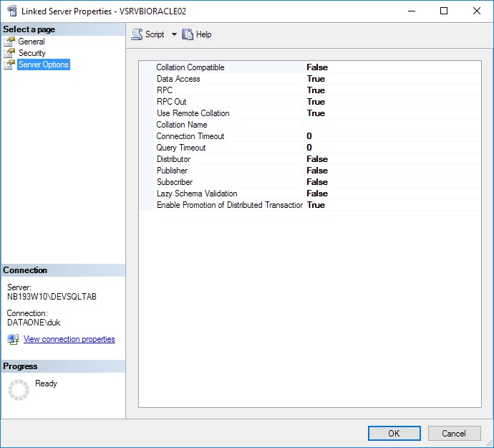Click the Help icon in toolbar
Screen dimensions: 494x448
188,34
